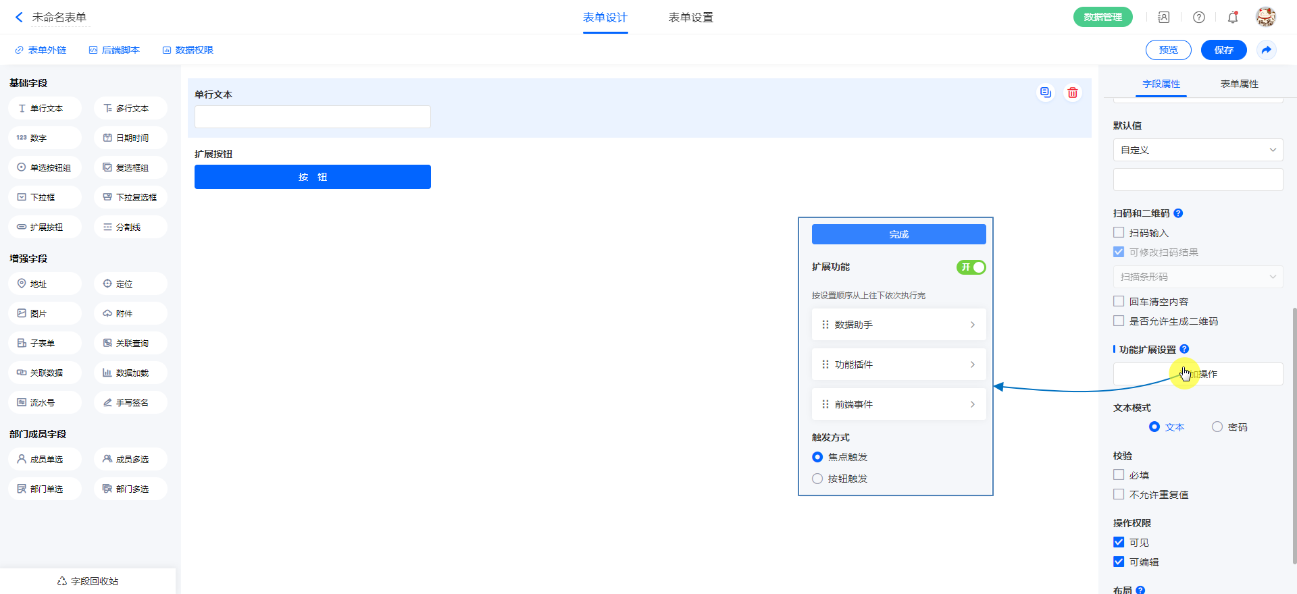Image resolution: width=1297 pixels, height=594 pixels.
Task: Switch to the 表单属性 tab
Action: coord(1239,84)
